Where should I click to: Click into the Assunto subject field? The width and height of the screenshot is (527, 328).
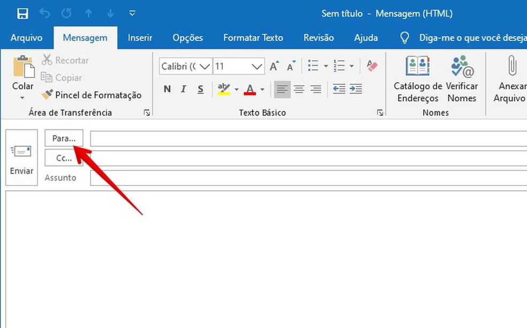pyautogui.click(x=308, y=178)
